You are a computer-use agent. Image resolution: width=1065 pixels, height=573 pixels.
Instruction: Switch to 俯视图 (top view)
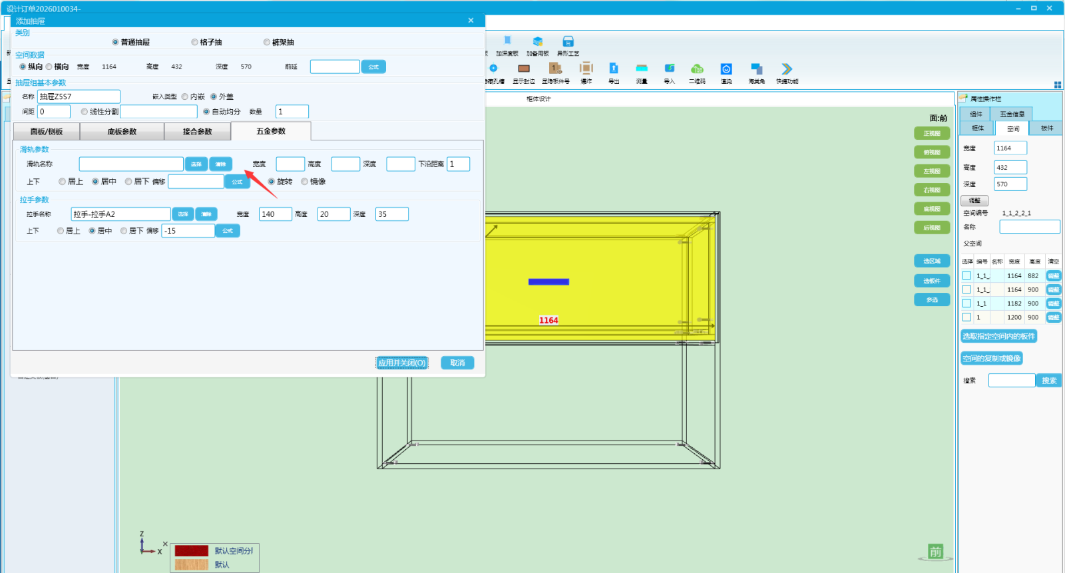click(932, 152)
